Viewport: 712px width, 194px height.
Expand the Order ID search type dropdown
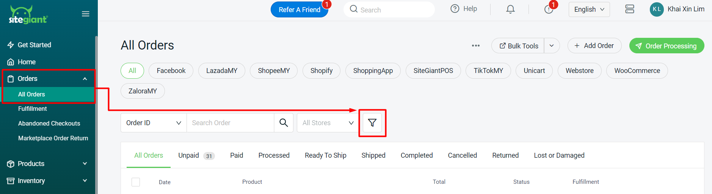(154, 123)
